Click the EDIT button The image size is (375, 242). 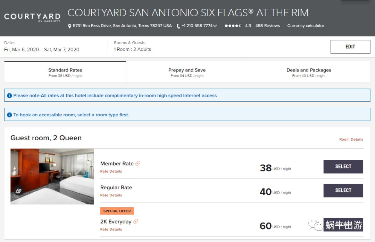coord(350,47)
